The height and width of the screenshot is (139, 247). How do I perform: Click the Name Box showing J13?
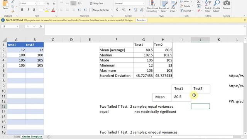click(9, 27)
